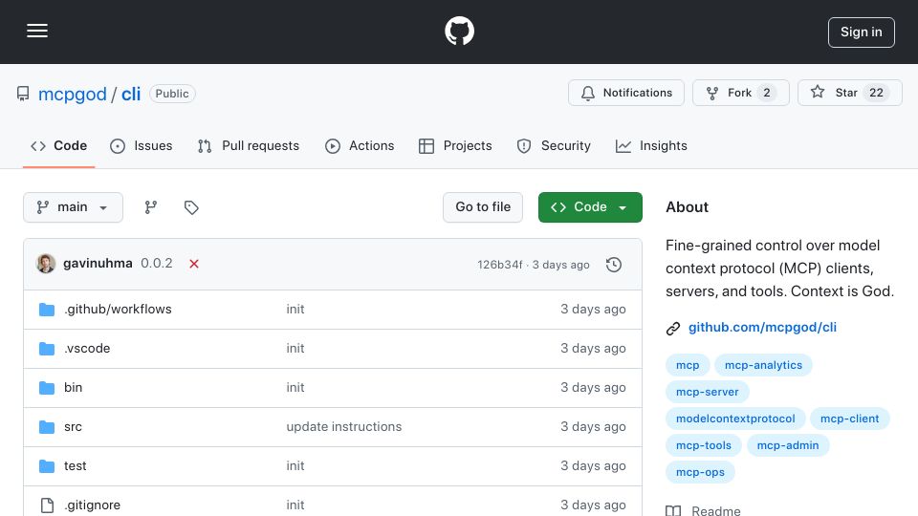The height and width of the screenshot is (516, 918).
Task: Open the Pull requests tab
Action: coord(249,145)
